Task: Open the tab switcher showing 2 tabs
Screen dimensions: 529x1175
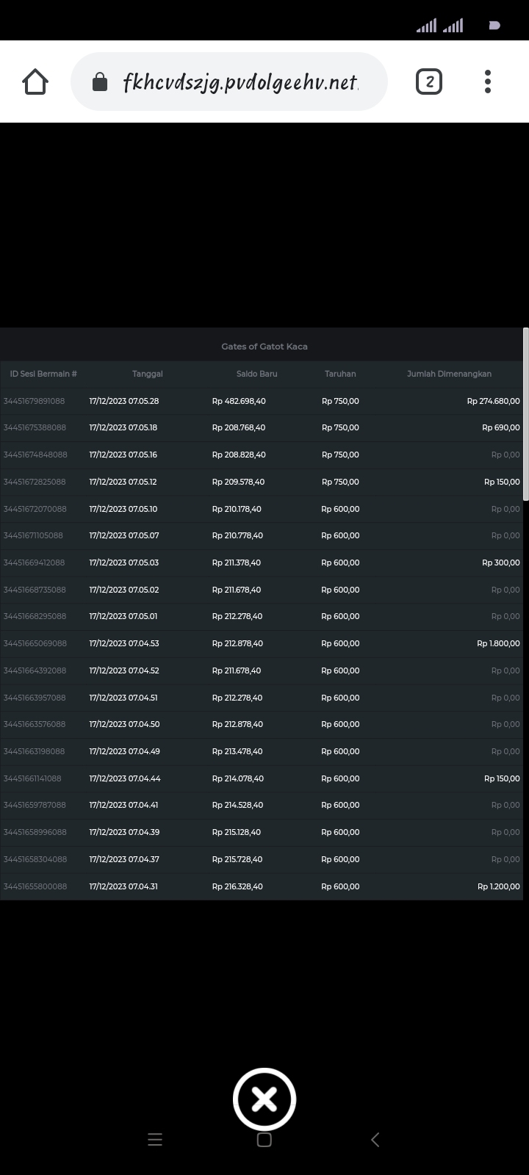Action: [429, 82]
